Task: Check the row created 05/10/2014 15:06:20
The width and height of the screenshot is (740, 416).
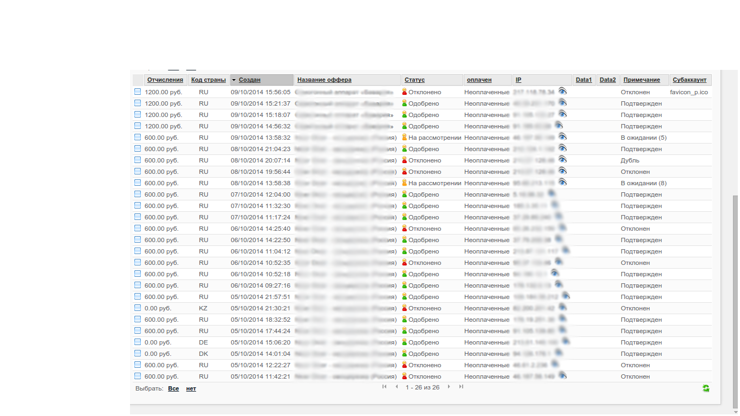Action: point(138,342)
